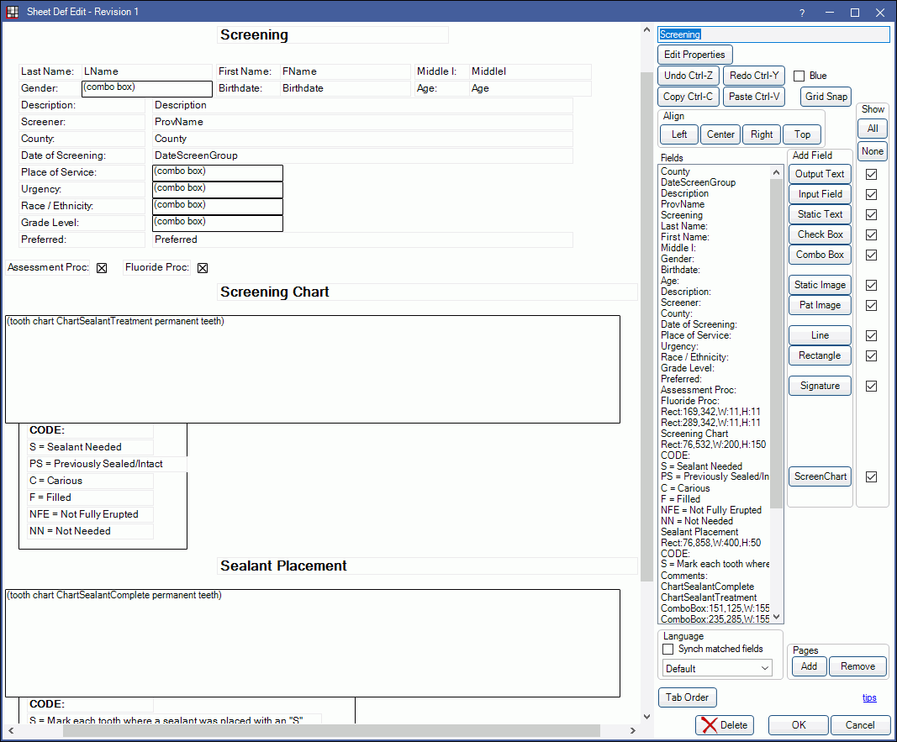The height and width of the screenshot is (742, 897).
Task: Toggle the Assessment Proc checkbox
Action: [102, 268]
